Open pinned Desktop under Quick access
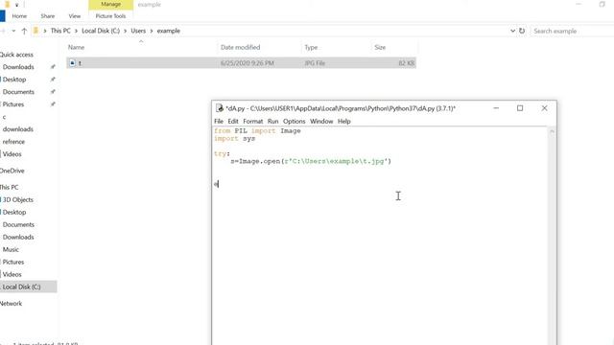The image size is (614, 345). pyautogui.click(x=14, y=80)
